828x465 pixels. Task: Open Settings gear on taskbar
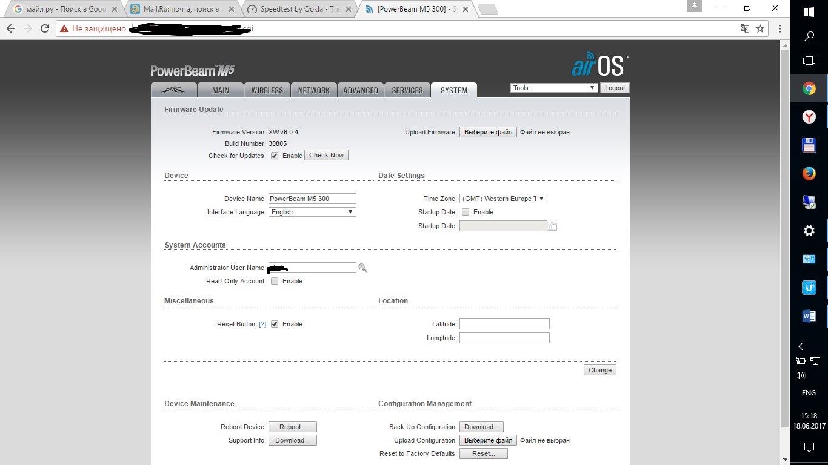coord(809,231)
